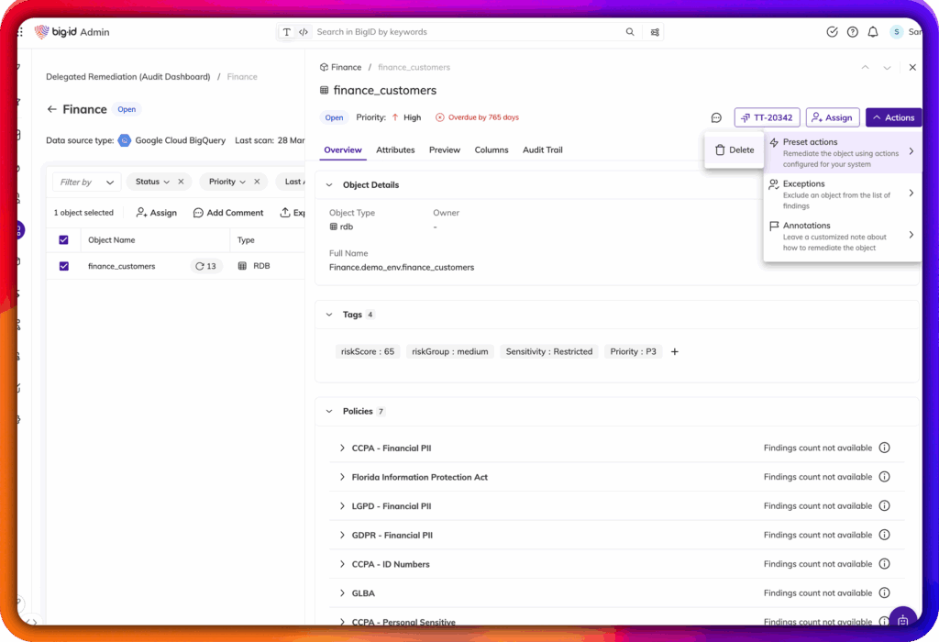The image size is (939, 642).
Task: Click the refresh count badge showing 13
Action: coord(205,266)
